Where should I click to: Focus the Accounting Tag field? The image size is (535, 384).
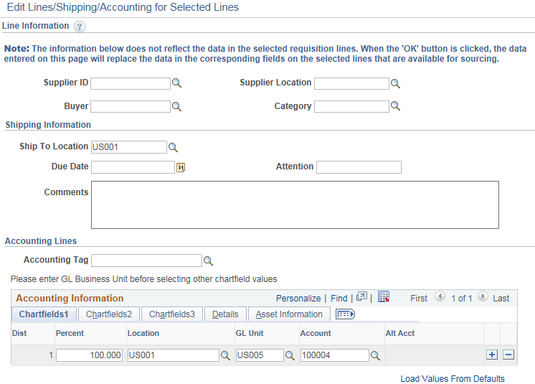tap(147, 261)
